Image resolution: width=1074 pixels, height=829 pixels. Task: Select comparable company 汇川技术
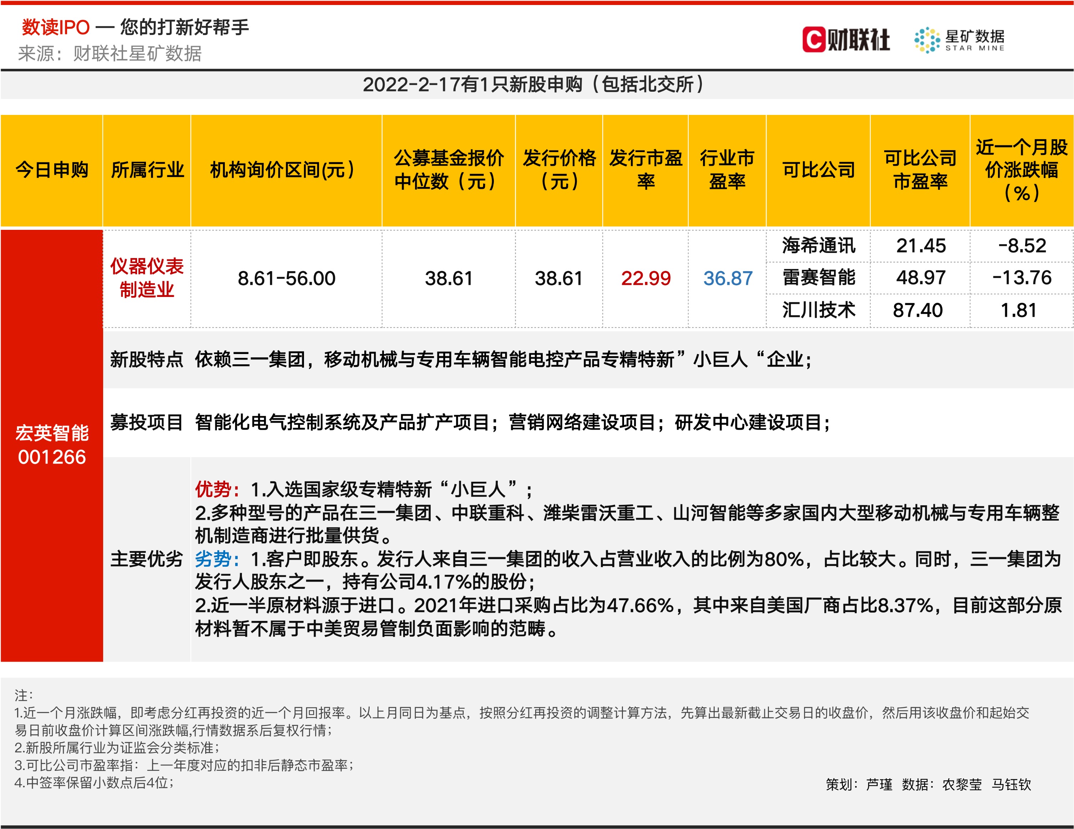(x=818, y=310)
